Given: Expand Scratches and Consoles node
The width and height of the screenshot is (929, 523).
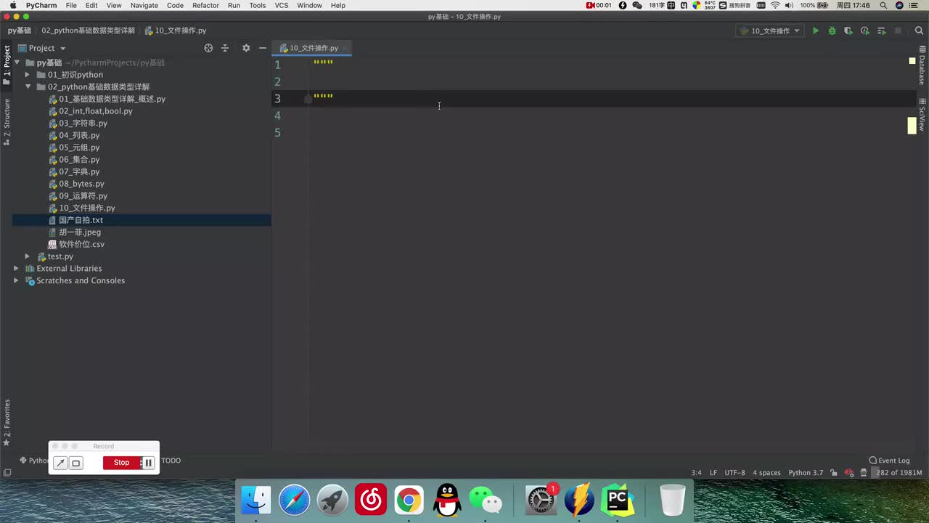Looking at the screenshot, I should pyautogui.click(x=17, y=280).
